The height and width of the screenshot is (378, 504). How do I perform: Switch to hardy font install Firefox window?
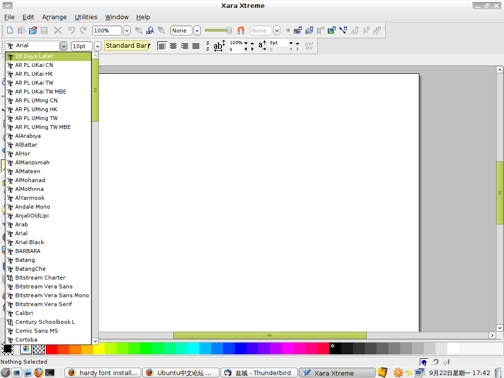(103, 373)
